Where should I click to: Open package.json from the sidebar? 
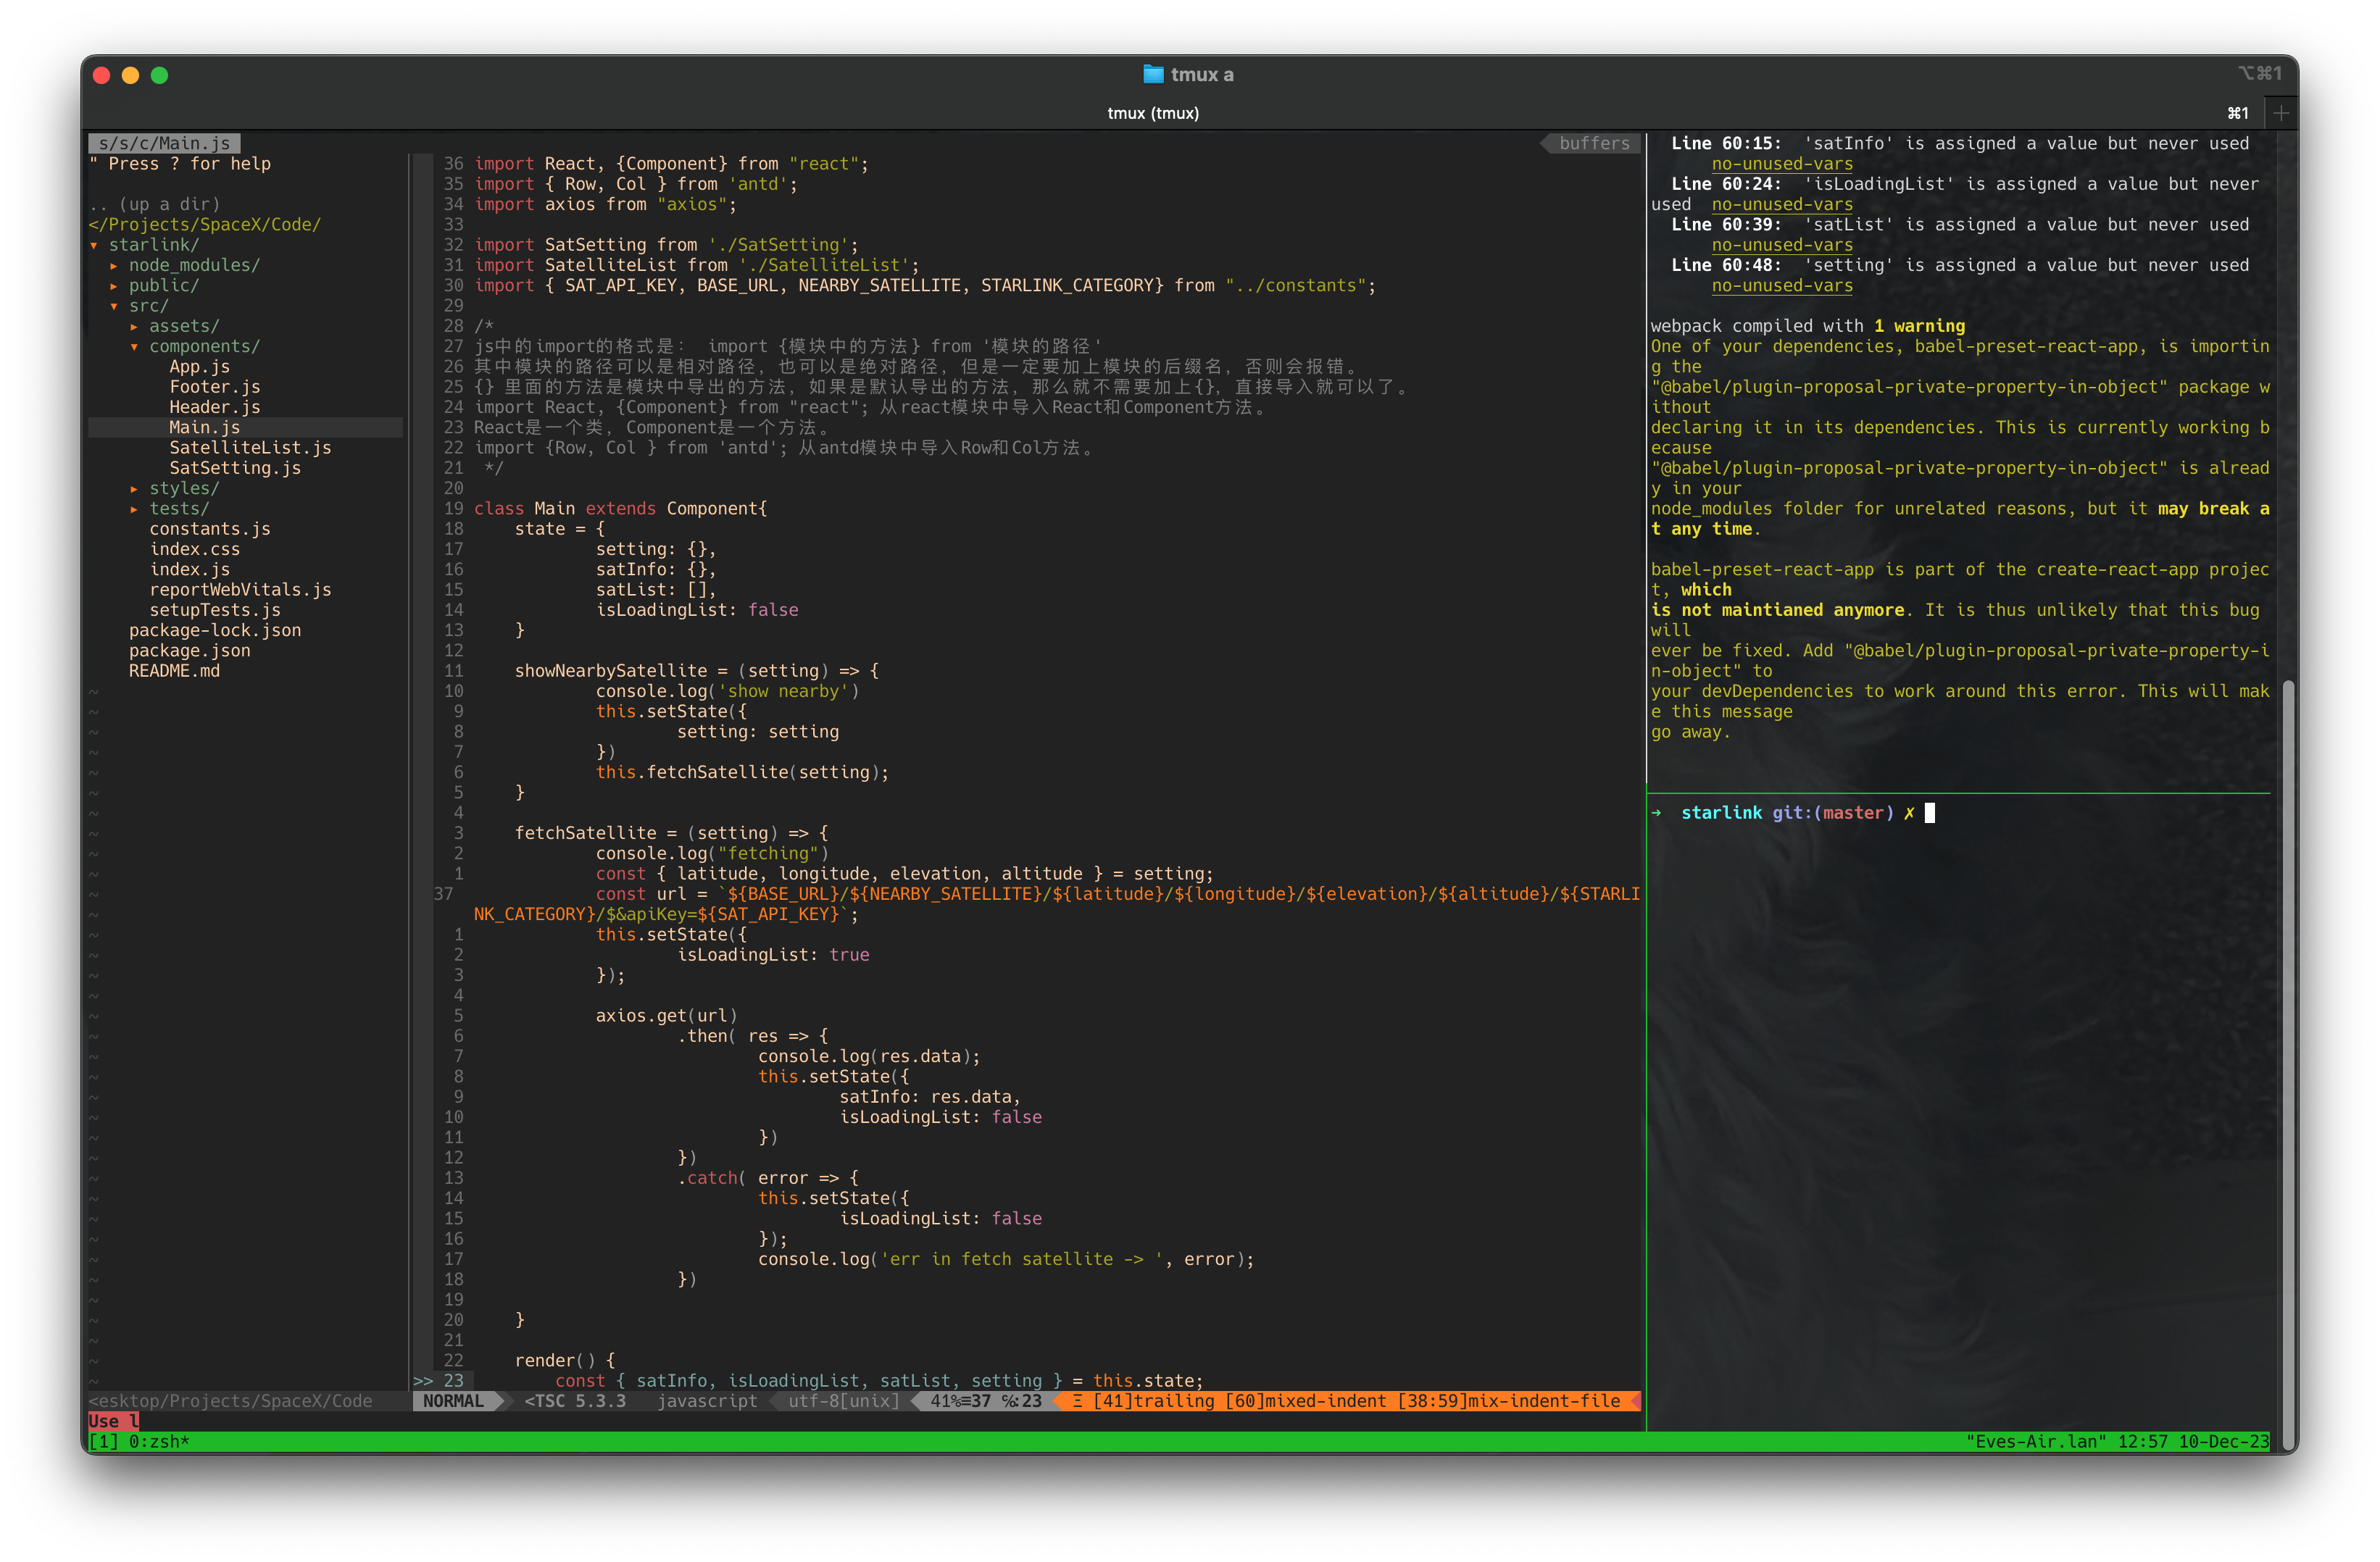191,650
